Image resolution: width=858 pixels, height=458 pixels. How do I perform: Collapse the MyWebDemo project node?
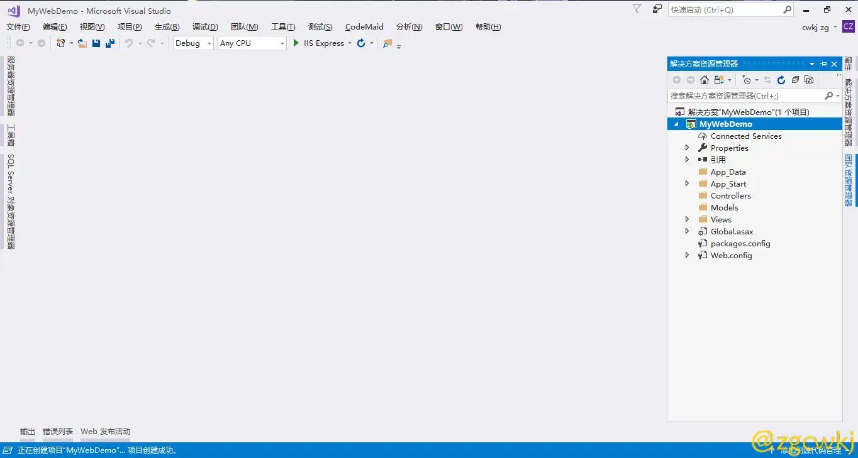[x=676, y=124]
